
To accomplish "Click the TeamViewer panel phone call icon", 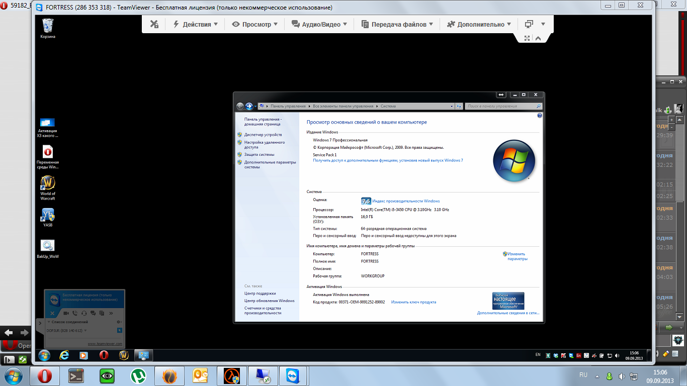I will (75, 313).
